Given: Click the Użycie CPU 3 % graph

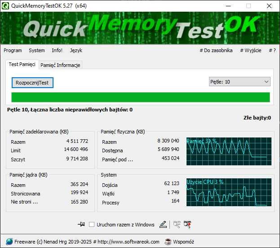Looking at the screenshot, I should 229,192.
